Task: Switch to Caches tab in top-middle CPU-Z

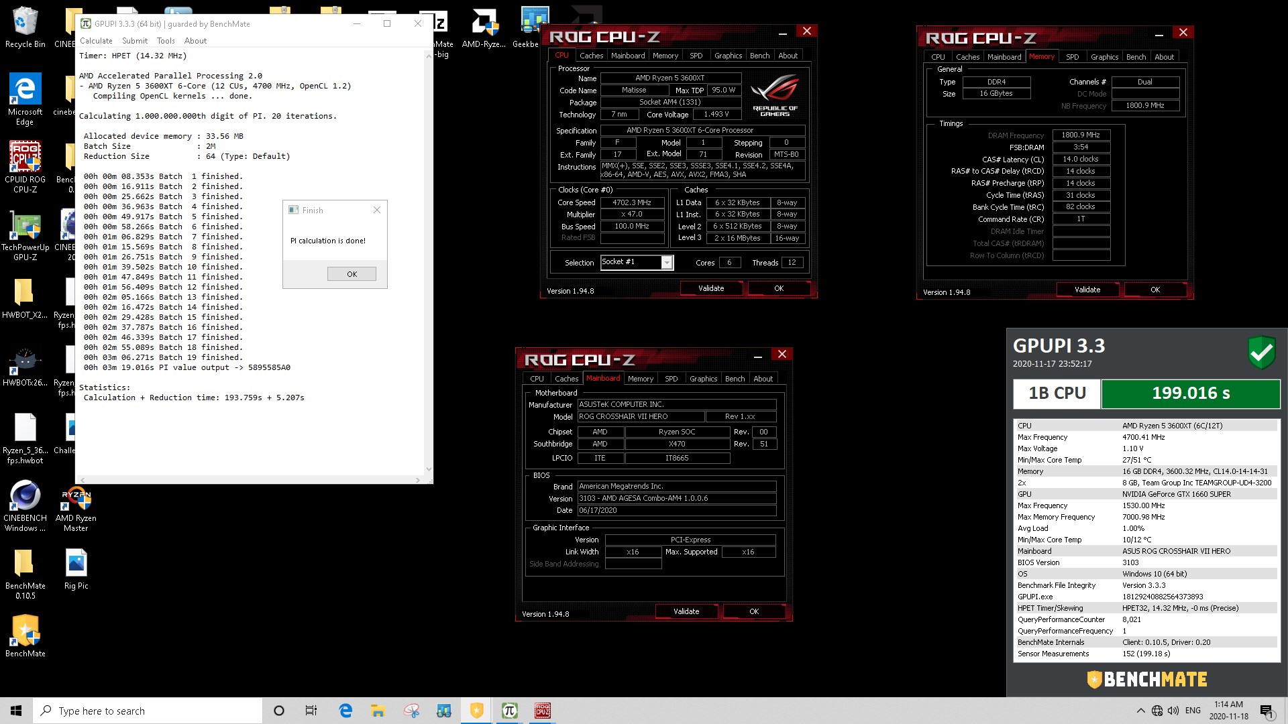Action: pyautogui.click(x=591, y=56)
